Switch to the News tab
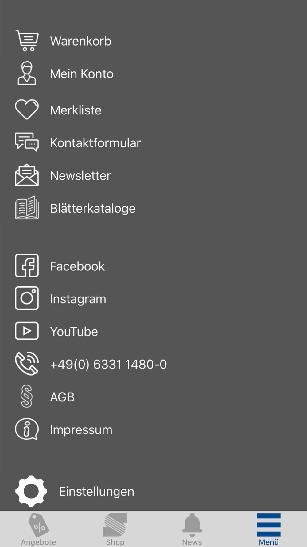The height and width of the screenshot is (547, 307). [x=192, y=529]
